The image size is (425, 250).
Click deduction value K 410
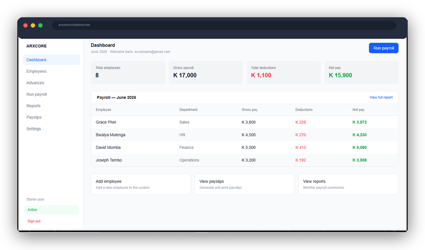tap(301, 147)
